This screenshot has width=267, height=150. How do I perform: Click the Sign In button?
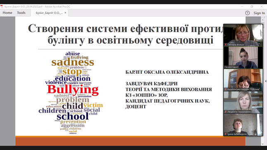pyautogui.click(x=259, y=13)
